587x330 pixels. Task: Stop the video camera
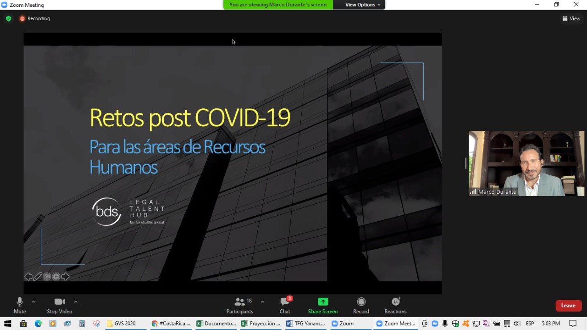[x=59, y=305]
